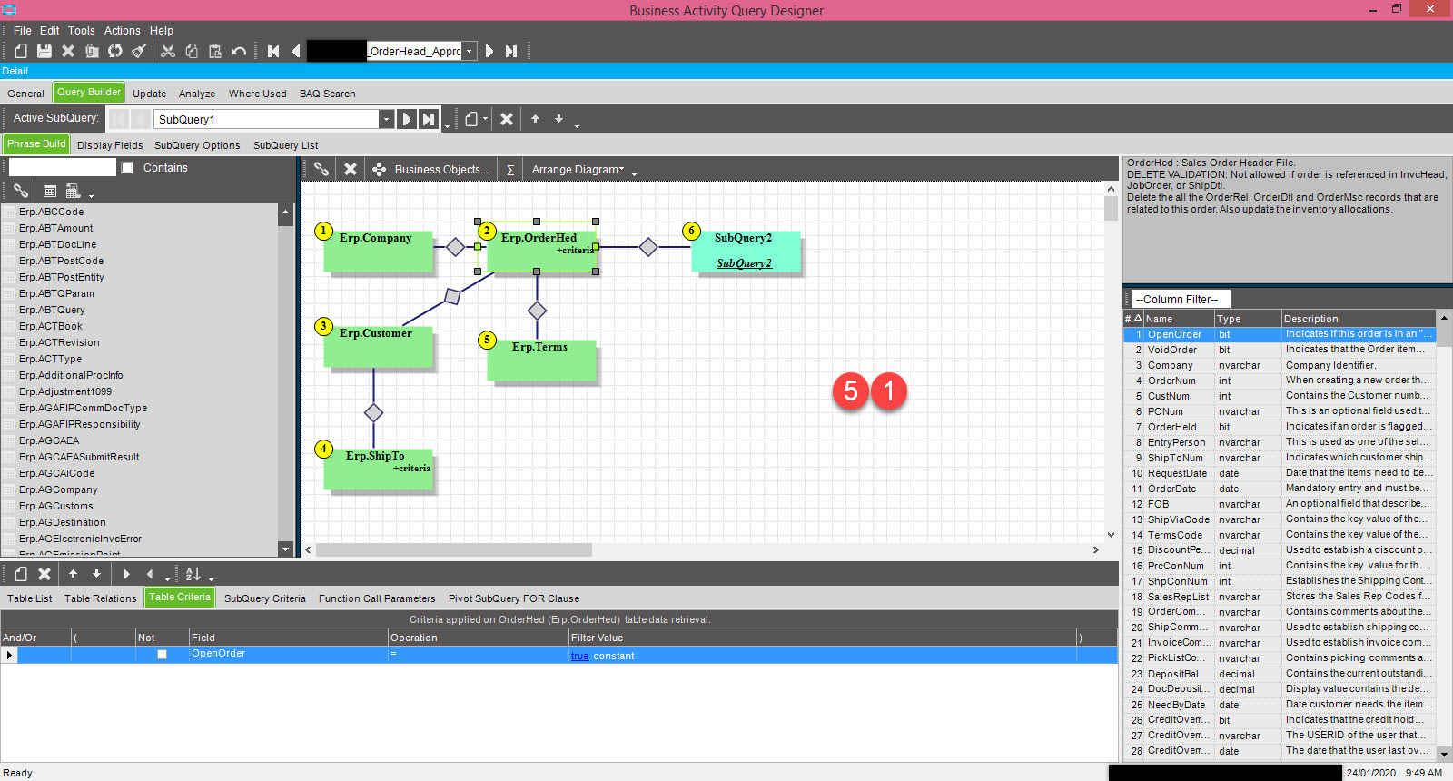1453x781 pixels.
Task: Click the Sigma aggregate icon
Action: 510,170
